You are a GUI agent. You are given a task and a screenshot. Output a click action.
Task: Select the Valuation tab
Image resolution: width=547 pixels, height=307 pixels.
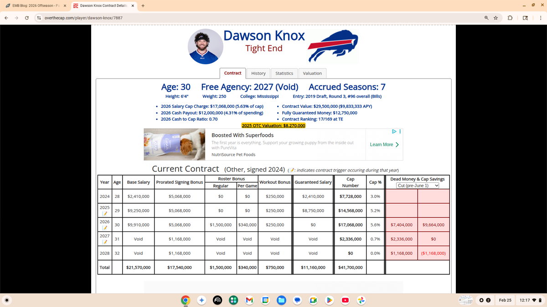point(312,73)
